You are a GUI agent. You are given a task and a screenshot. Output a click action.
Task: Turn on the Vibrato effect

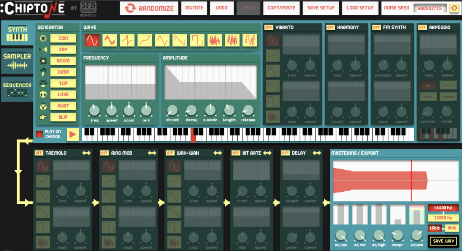click(x=268, y=27)
